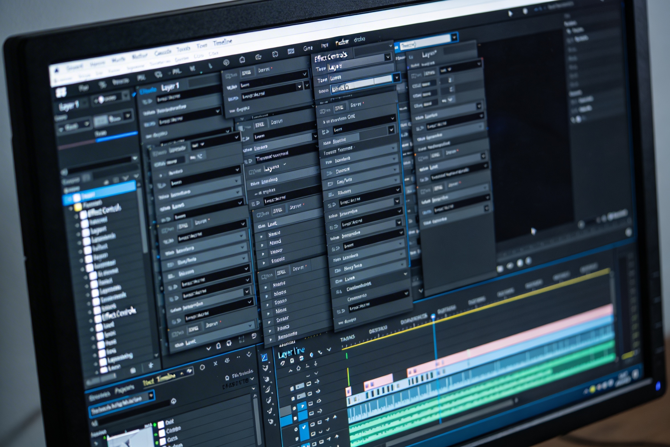Click the home icon in top toolbar
This screenshot has height=447, width=670.
[x=242, y=60]
